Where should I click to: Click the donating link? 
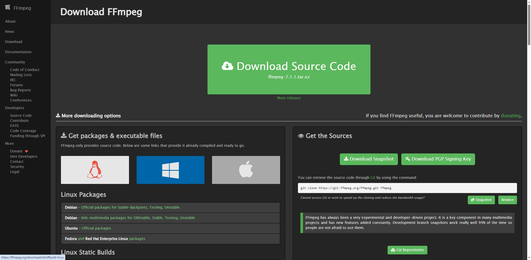(x=510, y=115)
